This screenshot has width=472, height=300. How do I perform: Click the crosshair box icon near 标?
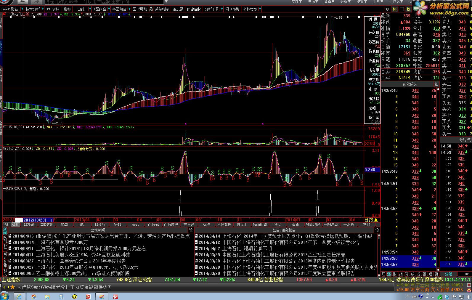coord(402,9)
